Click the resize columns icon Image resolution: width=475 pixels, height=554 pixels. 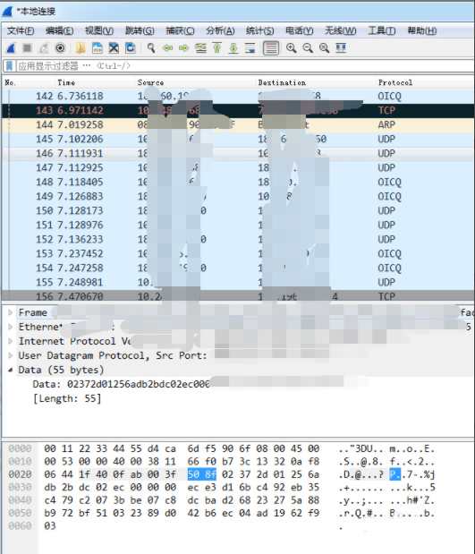[341, 48]
